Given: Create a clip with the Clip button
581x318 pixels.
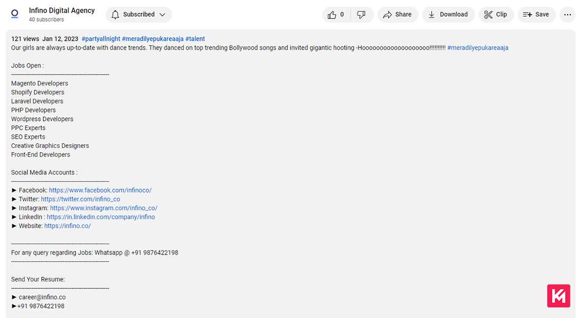Looking at the screenshot, I should (x=495, y=15).
